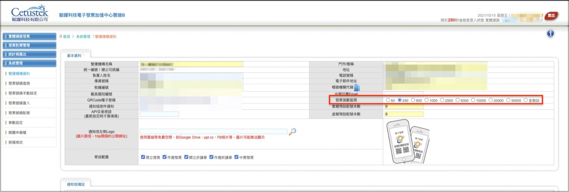The width and height of the screenshot is (569, 192).
Task: Uncheck the 作廢折讓單 checkbox
Action: pyautogui.click(x=211, y=157)
